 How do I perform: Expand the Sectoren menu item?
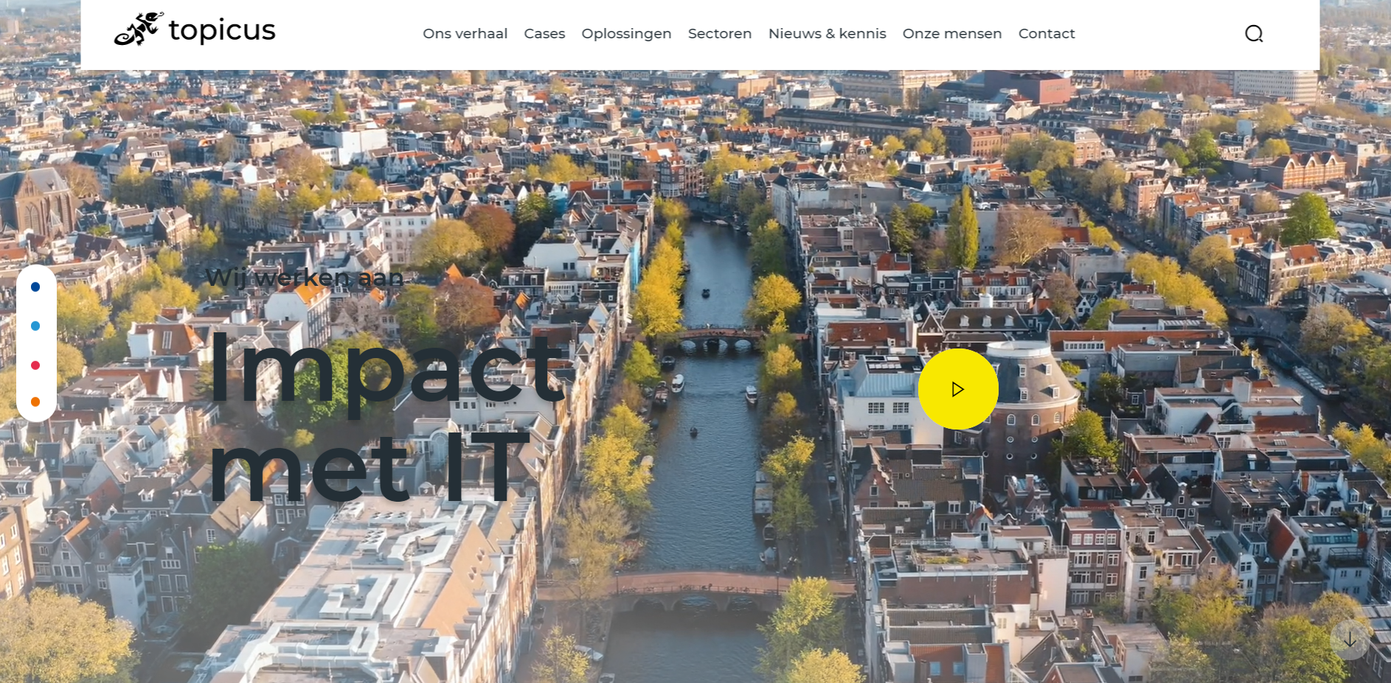click(719, 34)
